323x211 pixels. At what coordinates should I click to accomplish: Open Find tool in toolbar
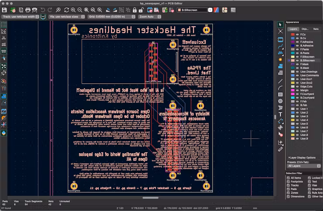(x=58, y=10)
